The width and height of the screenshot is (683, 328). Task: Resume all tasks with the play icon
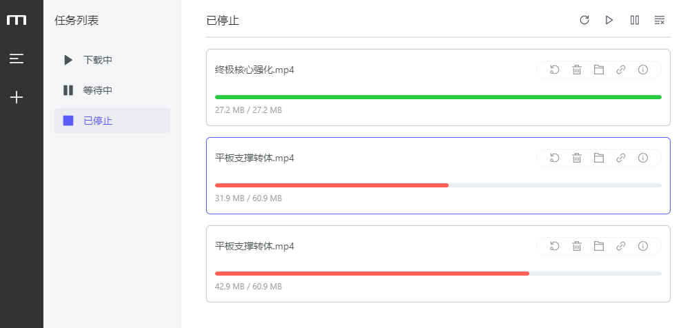coord(609,20)
